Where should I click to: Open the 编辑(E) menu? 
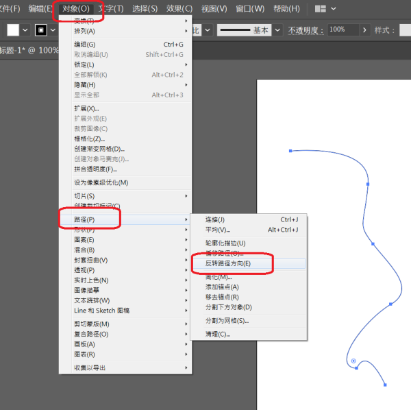[40, 9]
